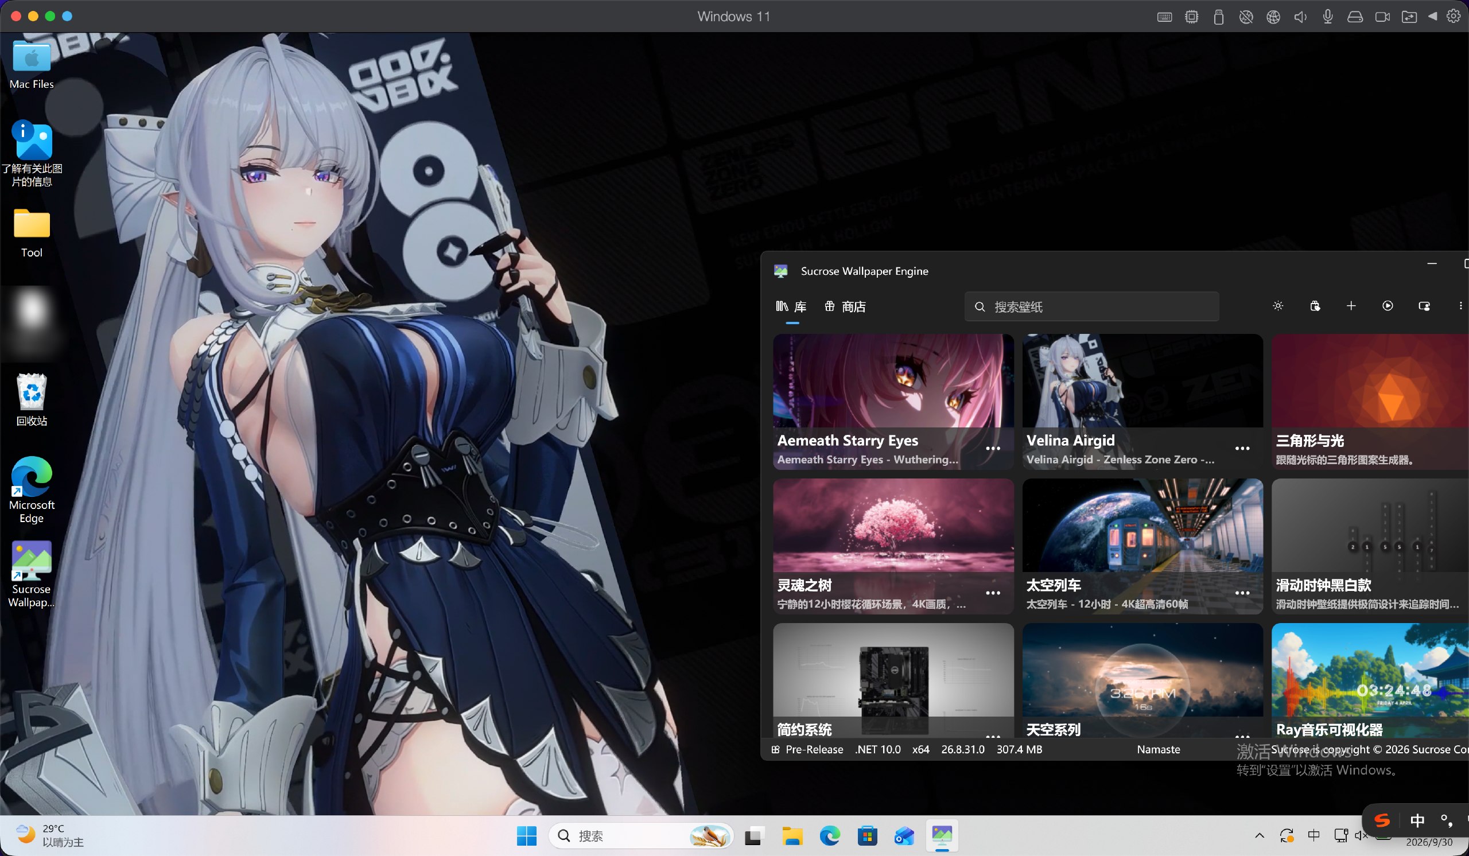Click the 了解有关此图片的信息 desktop icon
This screenshot has height=856, width=1469.
point(32,154)
